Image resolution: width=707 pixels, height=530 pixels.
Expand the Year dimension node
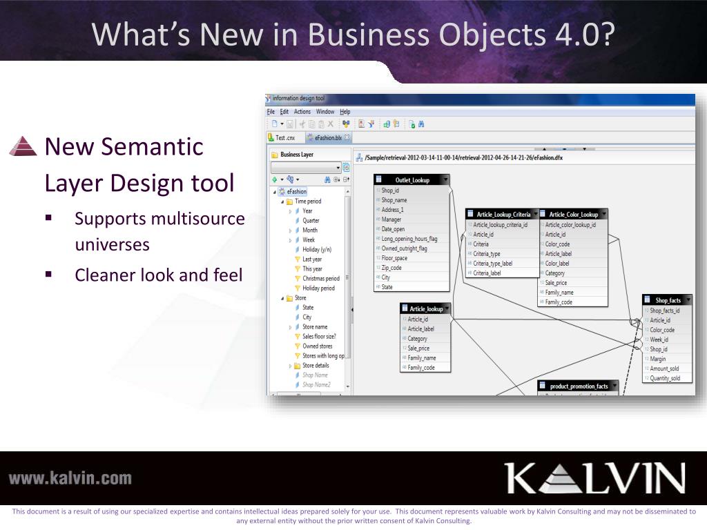click(x=291, y=211)
